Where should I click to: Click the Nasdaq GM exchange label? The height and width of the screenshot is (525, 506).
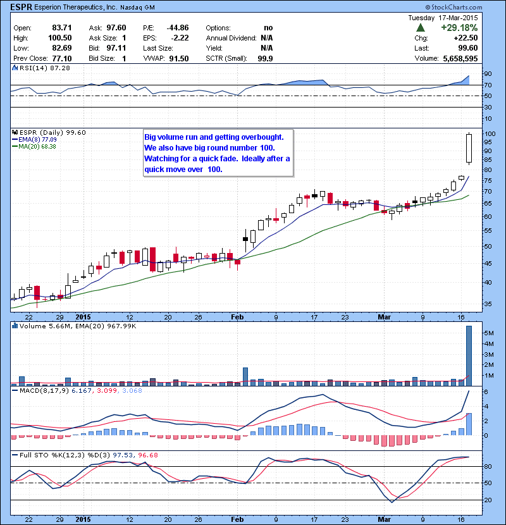pyautogui.click(x=137, y=8)
